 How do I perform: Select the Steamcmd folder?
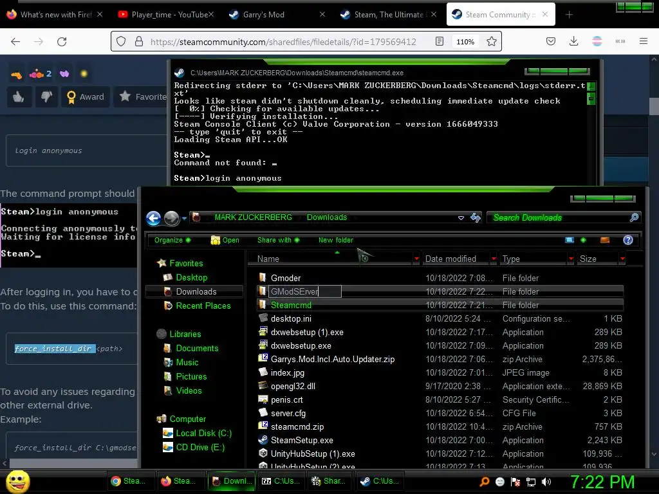(x=440, y=305)
